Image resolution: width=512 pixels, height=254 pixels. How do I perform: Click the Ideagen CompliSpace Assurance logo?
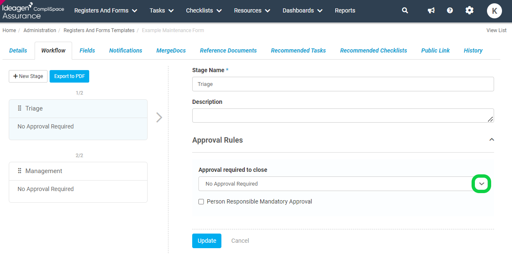tap(33, 11)
